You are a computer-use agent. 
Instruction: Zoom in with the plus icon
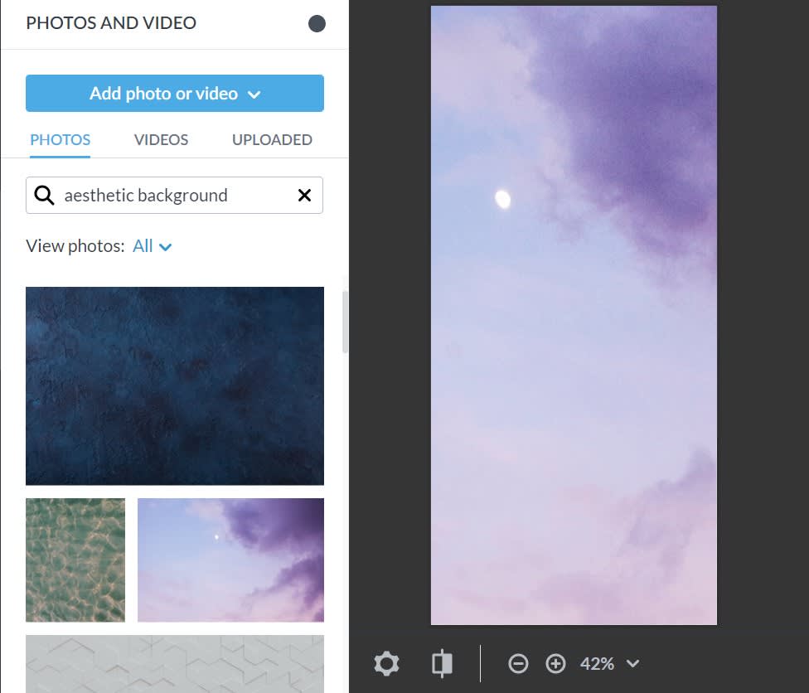pyautogui.click(x=555, y=664)
